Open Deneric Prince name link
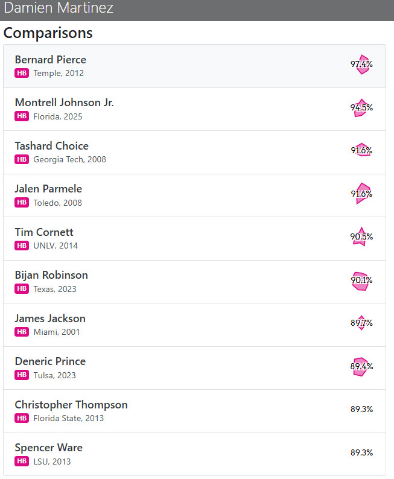The height and width of the screenshot is (479, 394). [50, 361]
